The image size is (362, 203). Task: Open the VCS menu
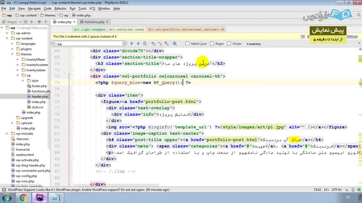92,8
